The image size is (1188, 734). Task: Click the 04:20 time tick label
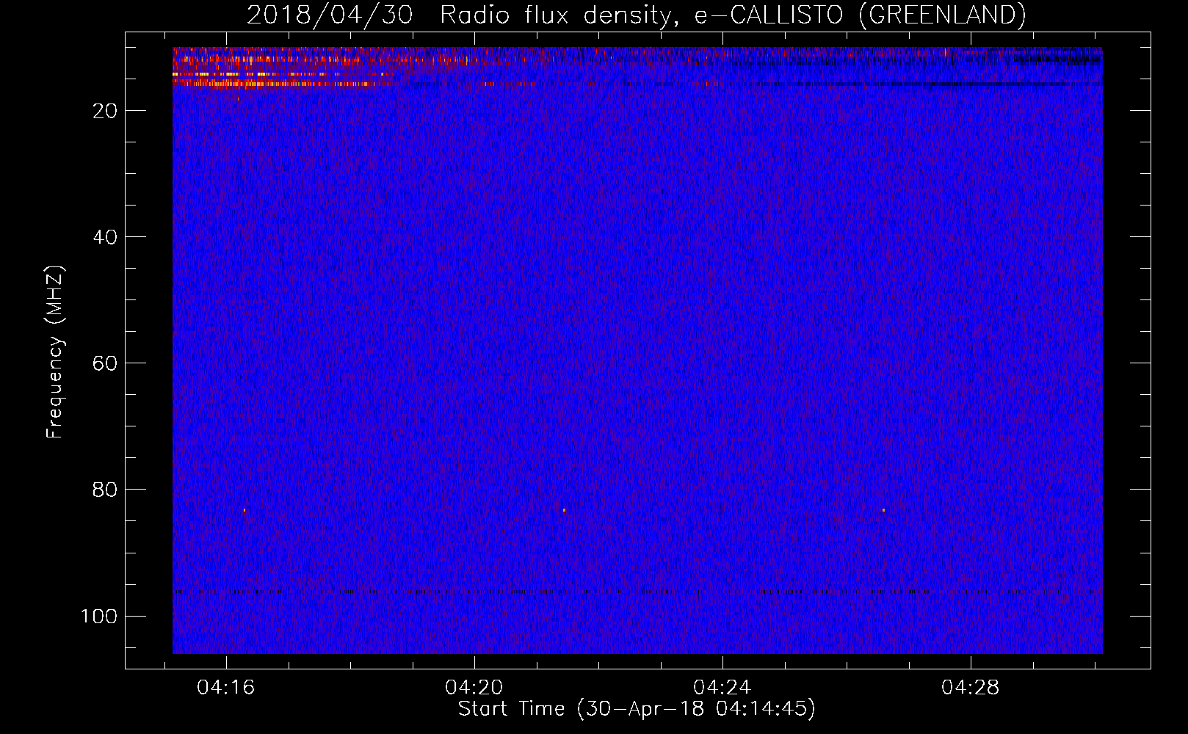tap(474, 688)
